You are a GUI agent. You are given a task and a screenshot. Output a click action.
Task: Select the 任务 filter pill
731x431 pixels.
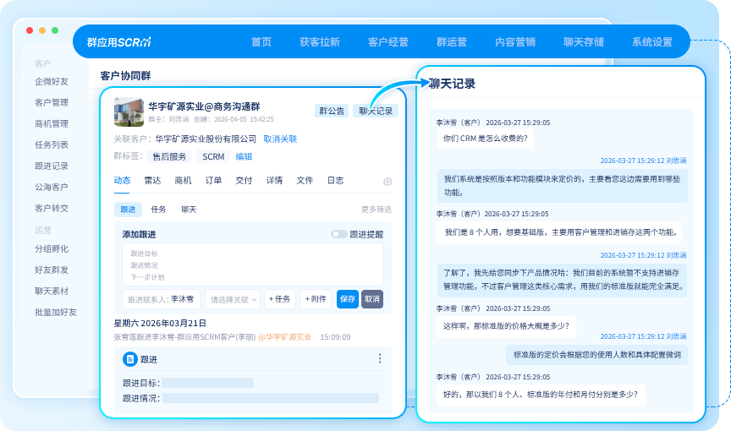click(x=158, y=210)
